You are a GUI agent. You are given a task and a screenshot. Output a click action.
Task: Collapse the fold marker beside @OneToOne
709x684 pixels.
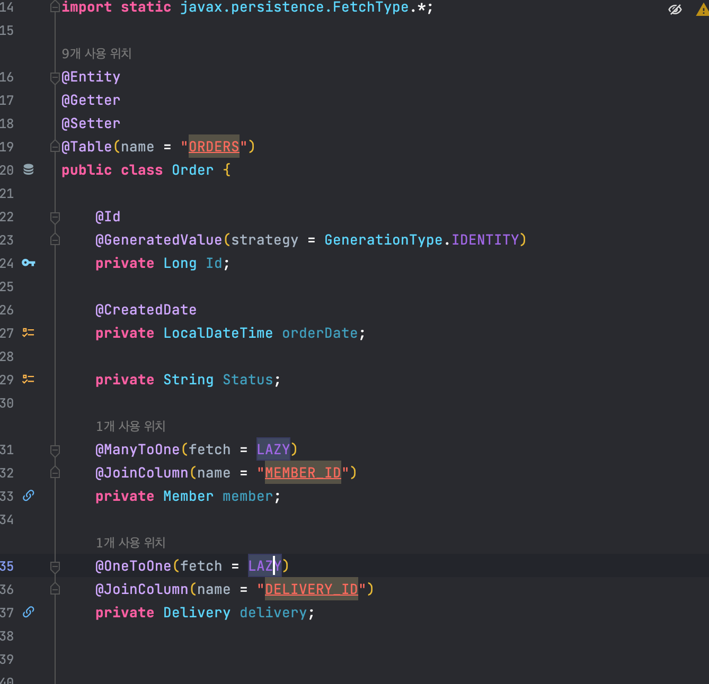(x=55, y=566)
